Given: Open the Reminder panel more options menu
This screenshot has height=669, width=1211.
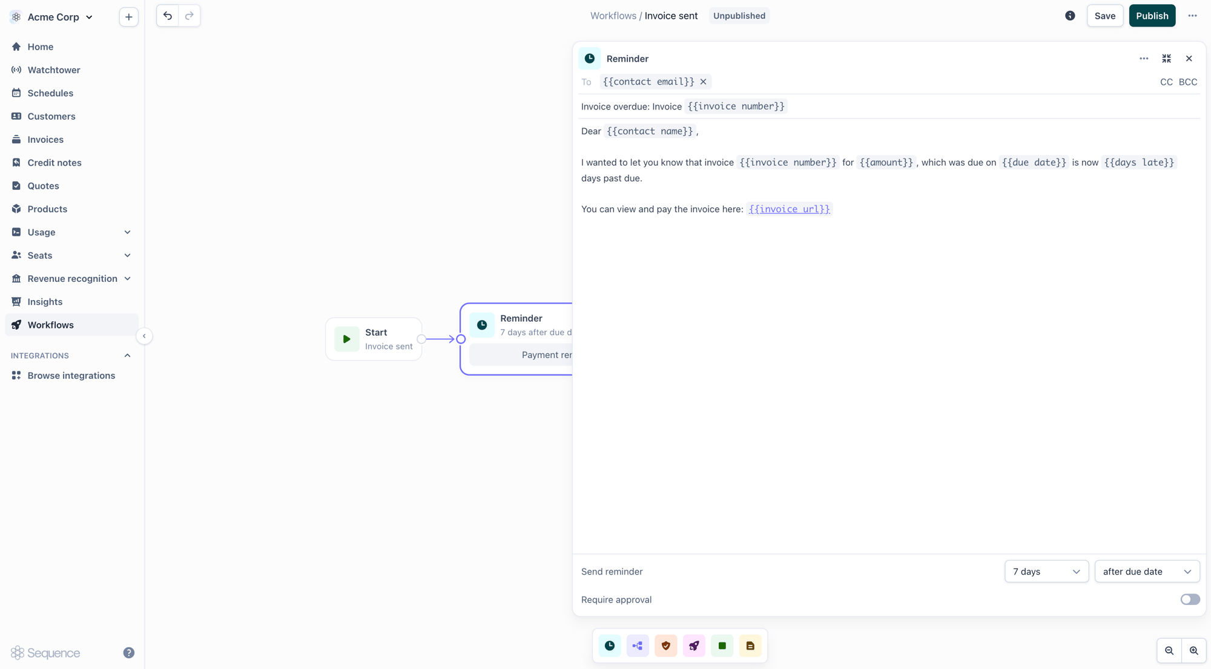Looking at the screenshot, I should tap(1144, 59).
